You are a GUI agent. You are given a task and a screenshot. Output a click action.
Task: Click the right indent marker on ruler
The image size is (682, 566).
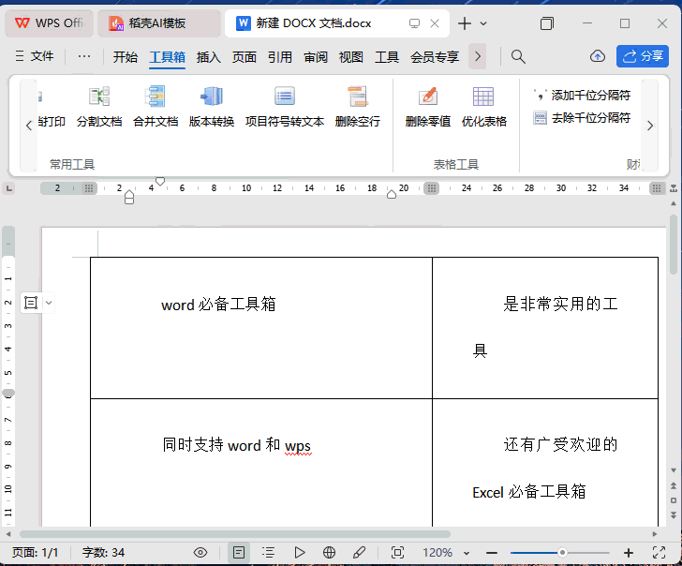coord(392,194)
